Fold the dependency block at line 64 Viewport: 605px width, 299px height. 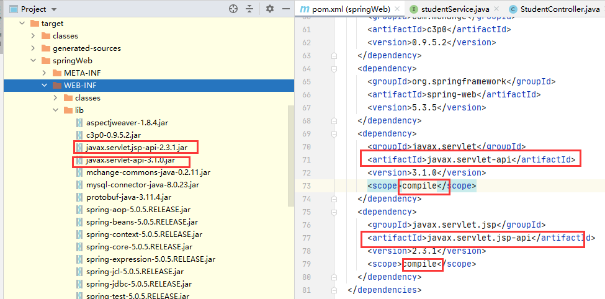pos(334,69)
